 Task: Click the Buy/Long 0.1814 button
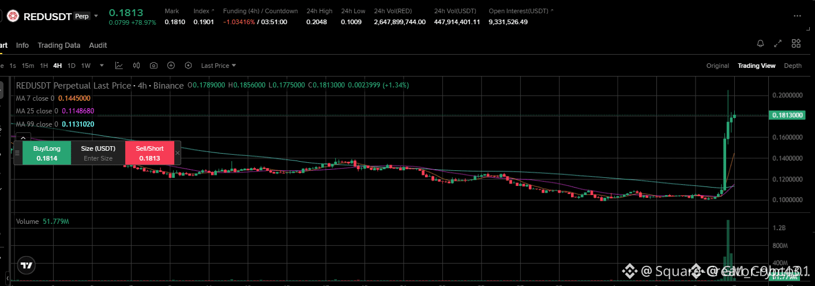46,152
